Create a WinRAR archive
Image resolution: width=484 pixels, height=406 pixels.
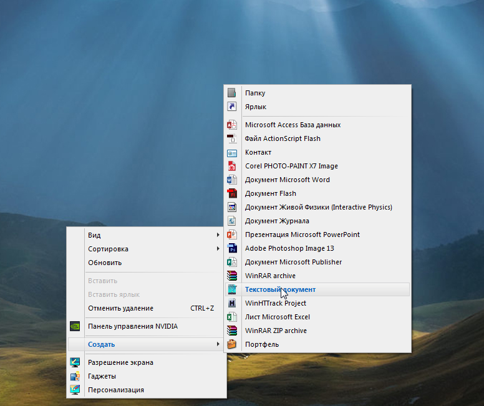317,276
